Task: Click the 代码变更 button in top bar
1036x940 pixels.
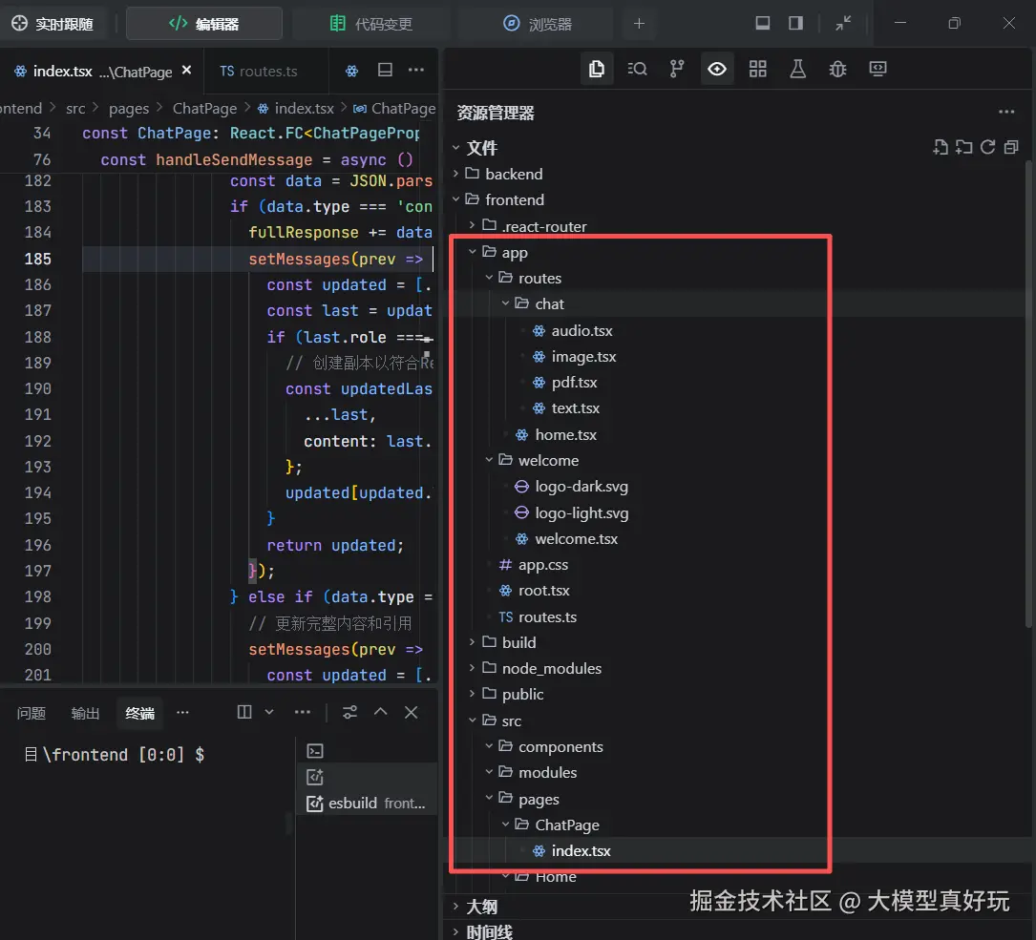Action: [x=371, y=24]
